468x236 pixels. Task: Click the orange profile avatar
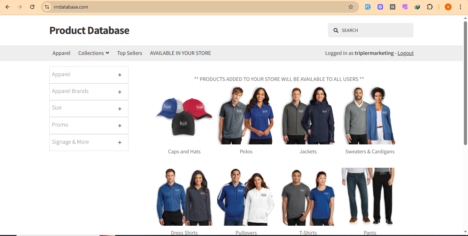pos(448,7)
